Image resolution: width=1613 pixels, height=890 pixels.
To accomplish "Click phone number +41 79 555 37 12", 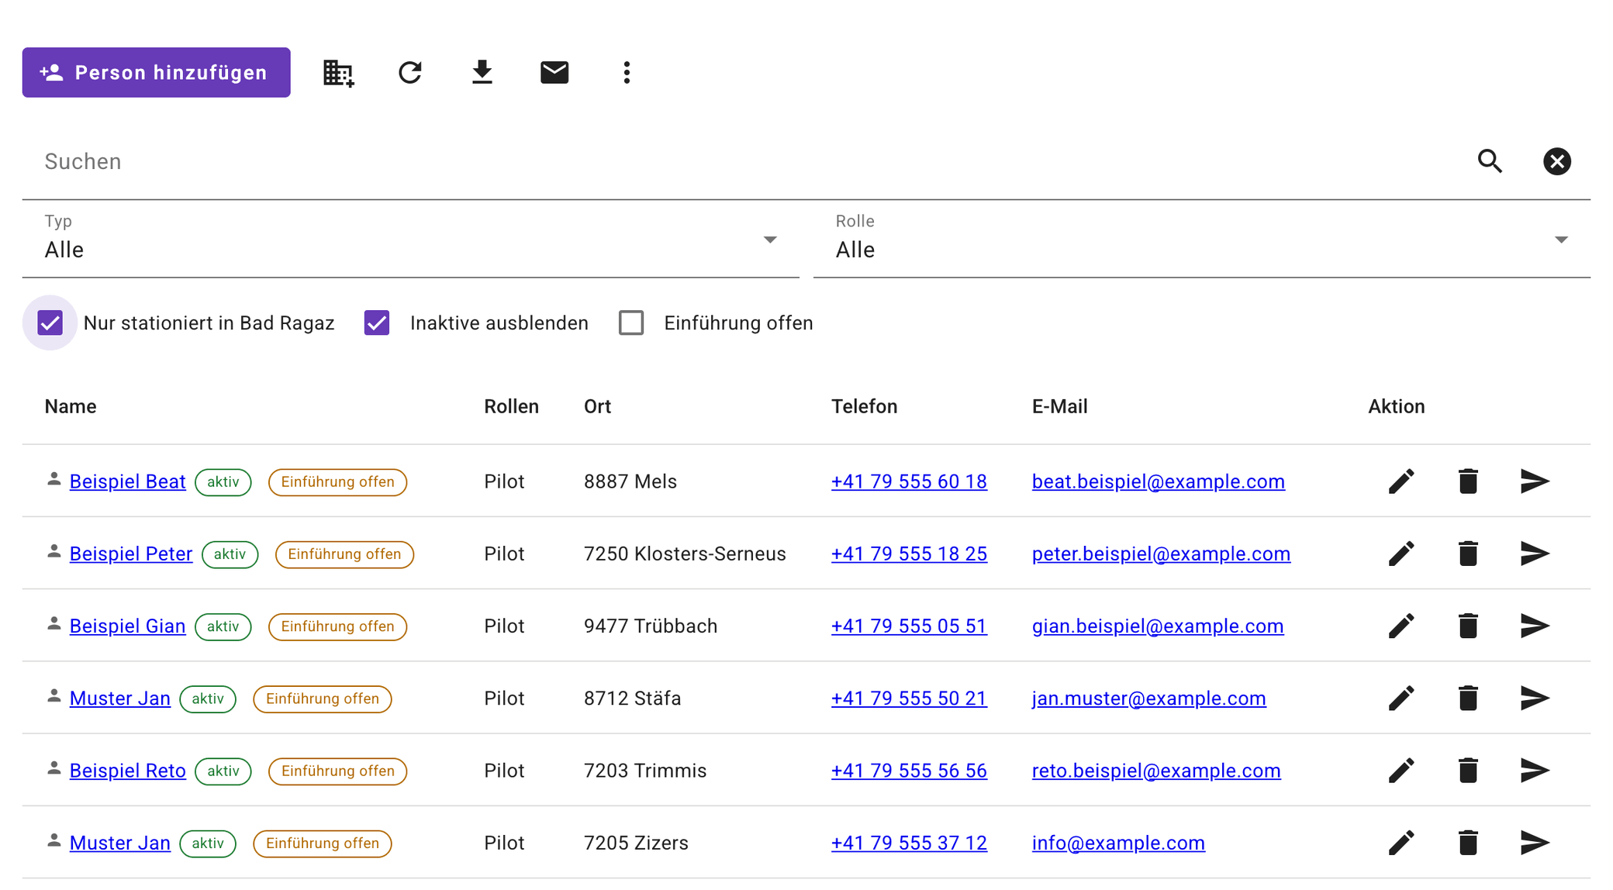I will tap(909, 843).
